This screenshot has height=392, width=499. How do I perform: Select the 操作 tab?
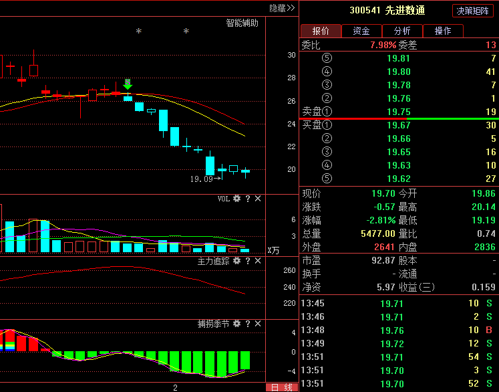[x=442, y=31]
